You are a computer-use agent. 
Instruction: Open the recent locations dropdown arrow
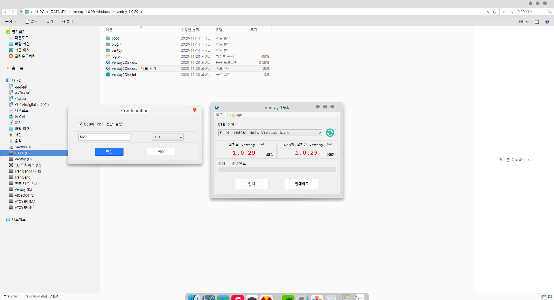click(x=21, y=12)
